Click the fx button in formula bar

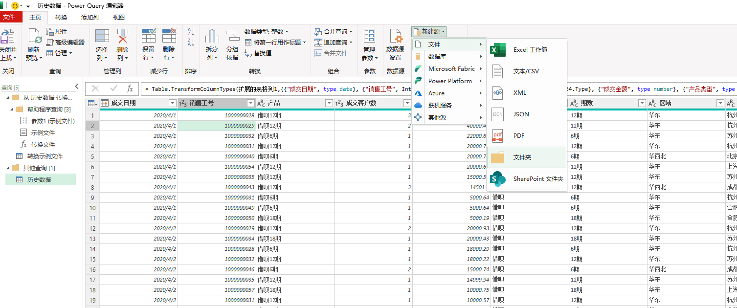pyautogui.click(x=130, y=89)
